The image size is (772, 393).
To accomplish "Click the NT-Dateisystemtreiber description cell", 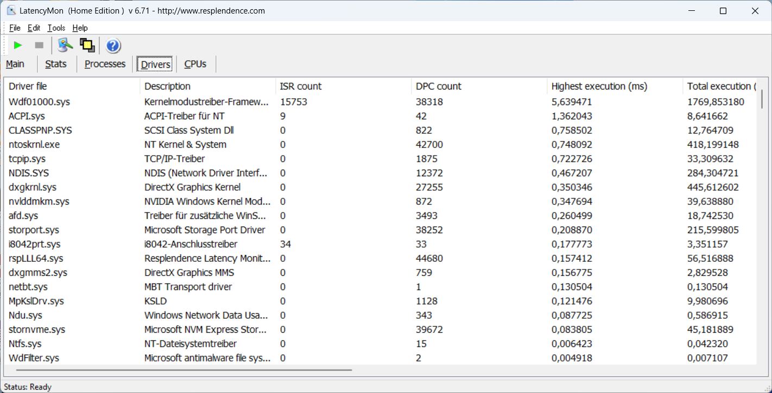I will 191,344.
